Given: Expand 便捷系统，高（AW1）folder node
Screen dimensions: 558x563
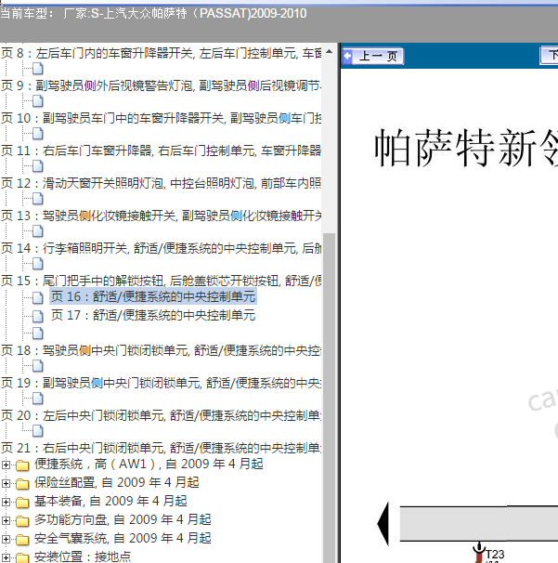Looking at the screenshot, I should (6, 465).
